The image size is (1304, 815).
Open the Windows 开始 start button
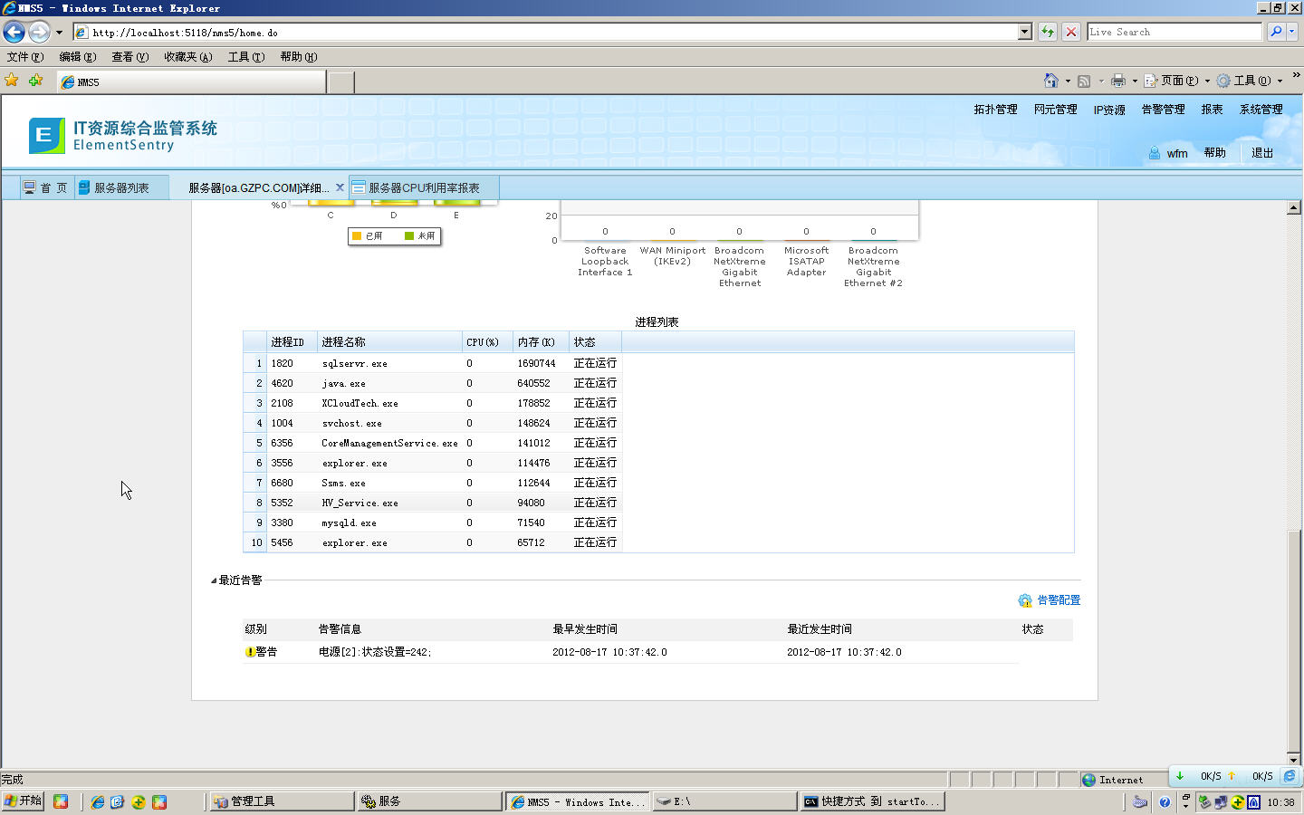coord(23,801)
